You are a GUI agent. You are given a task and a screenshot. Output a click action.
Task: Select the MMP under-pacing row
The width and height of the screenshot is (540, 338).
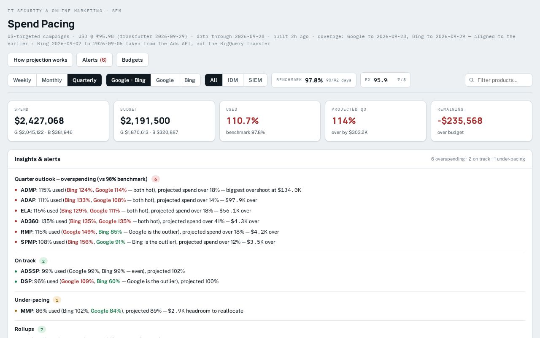click(270, 311)
